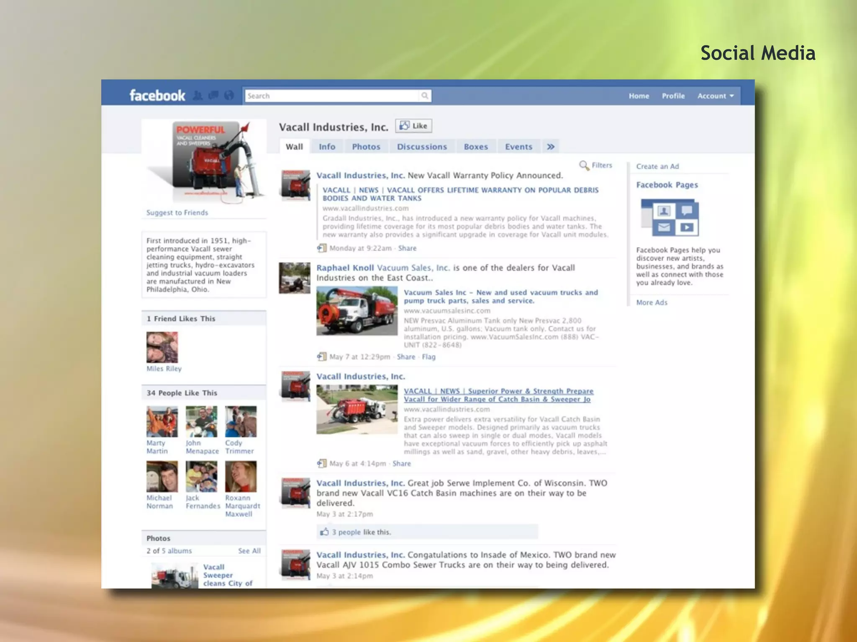Click 'May 3 at 2:14pm' timestamp
Screen dimensions: 857x642
pos(344,576)
